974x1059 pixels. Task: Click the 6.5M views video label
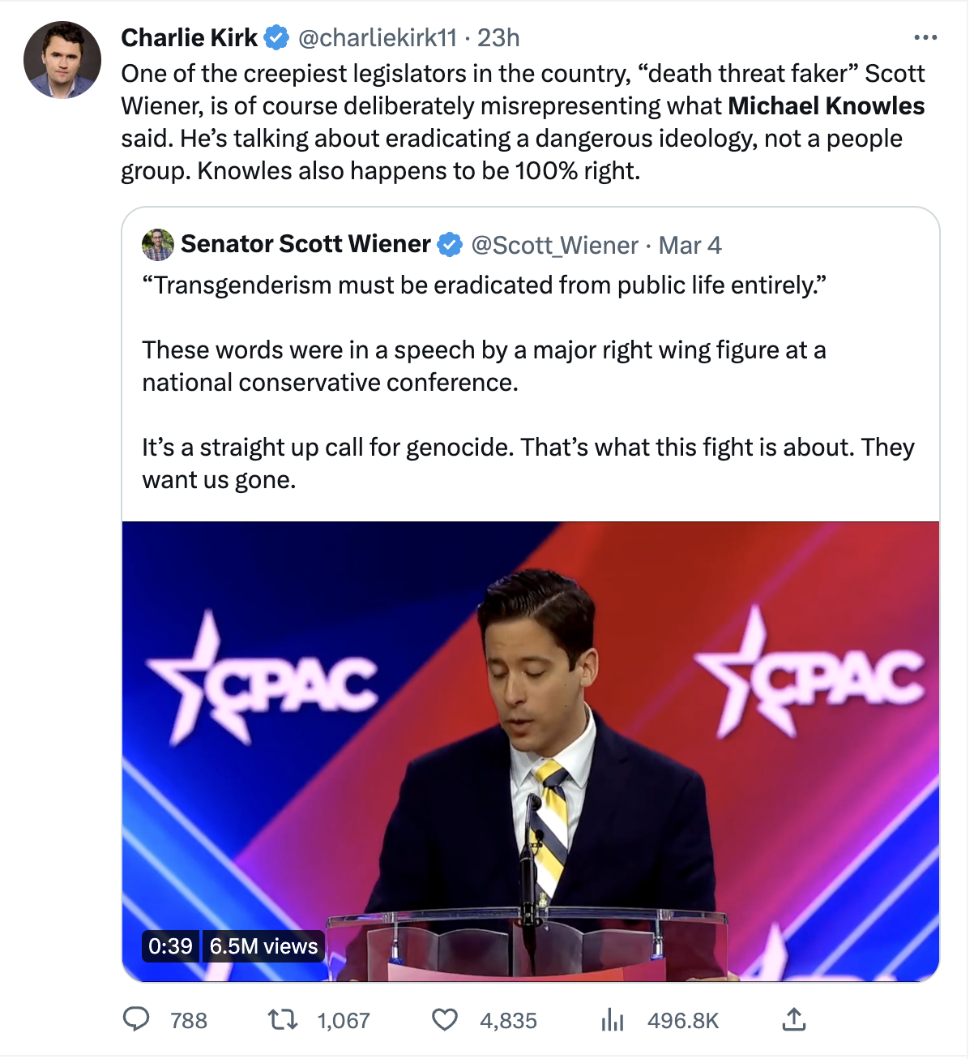pyautogui.click(x=263, y=946)
